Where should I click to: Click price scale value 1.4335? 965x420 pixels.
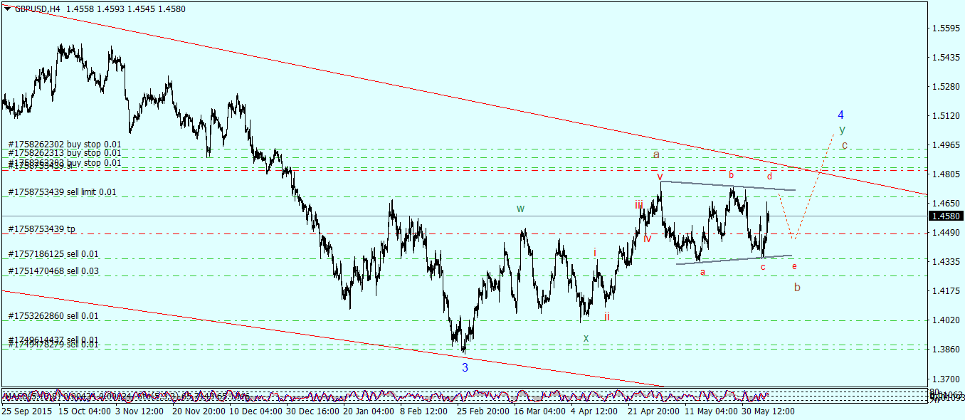click(946, 262)
